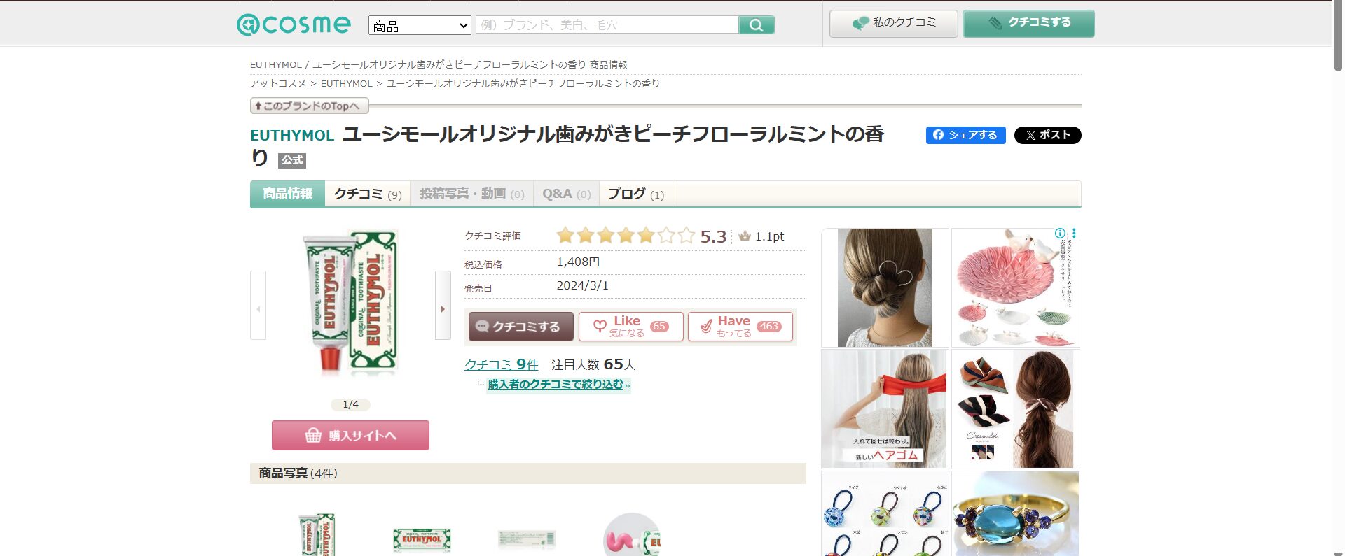Switch to the ブログ (1) tab
The image size is (1345, 556).
click(635, 194)
